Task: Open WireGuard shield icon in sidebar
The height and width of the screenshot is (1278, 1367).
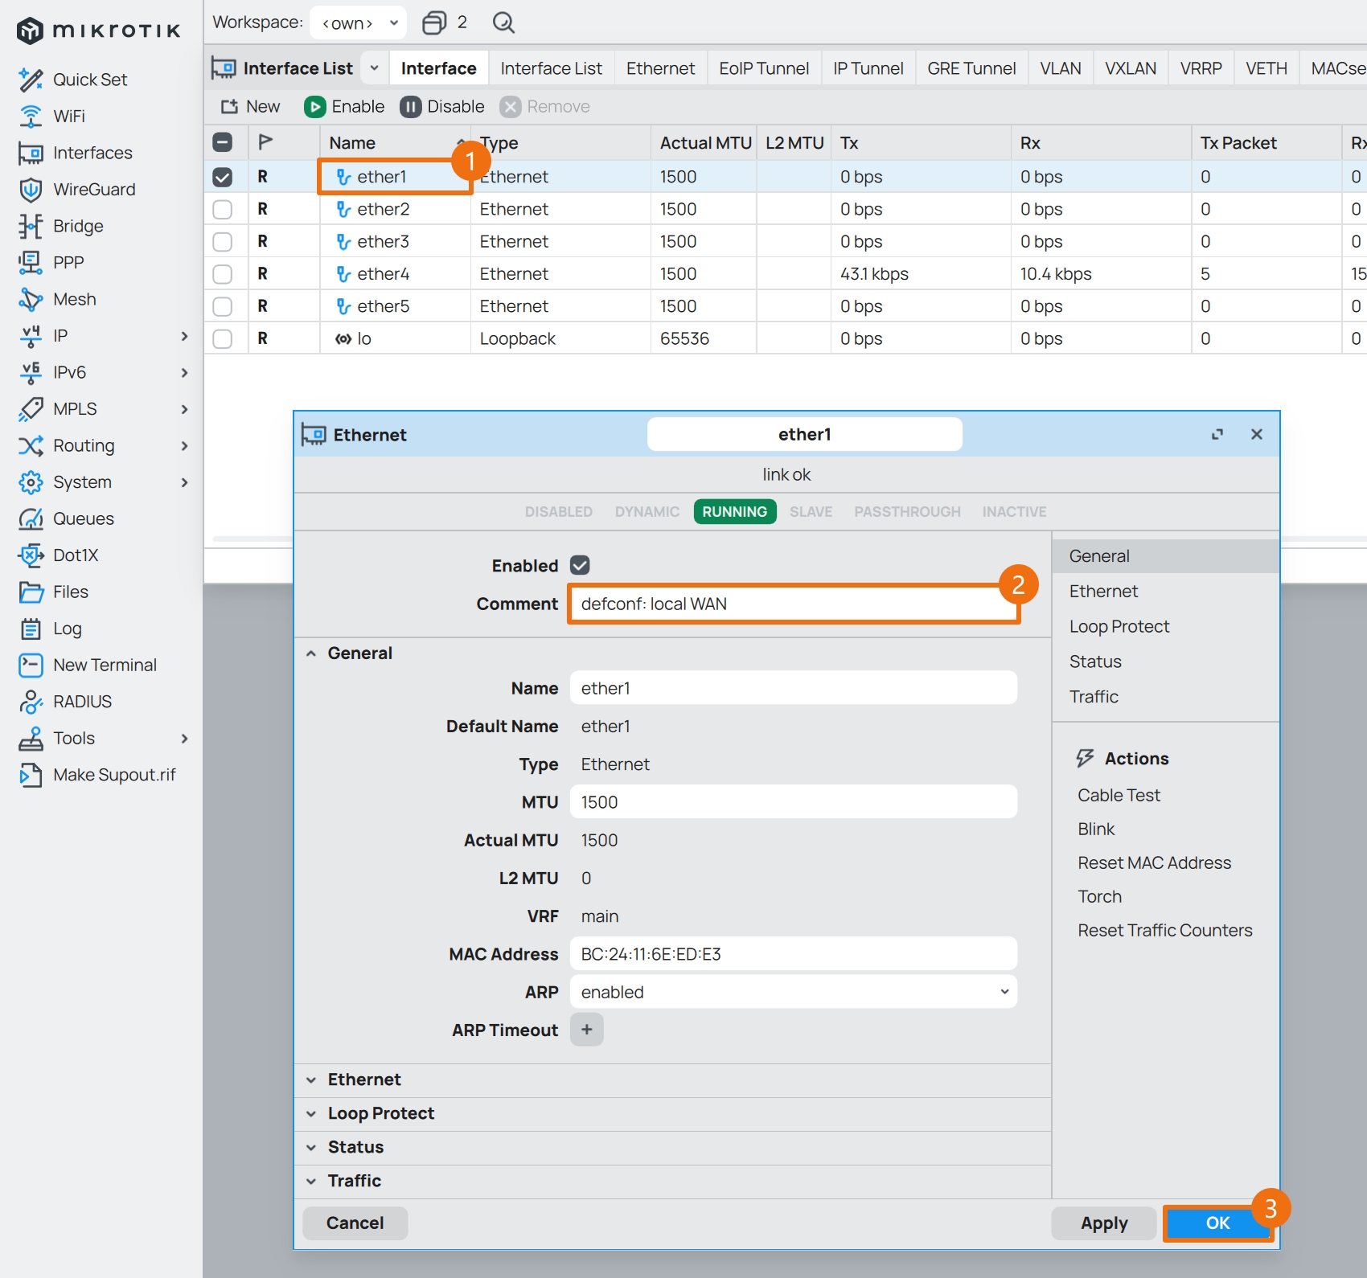Action: (x=31, y=190)
